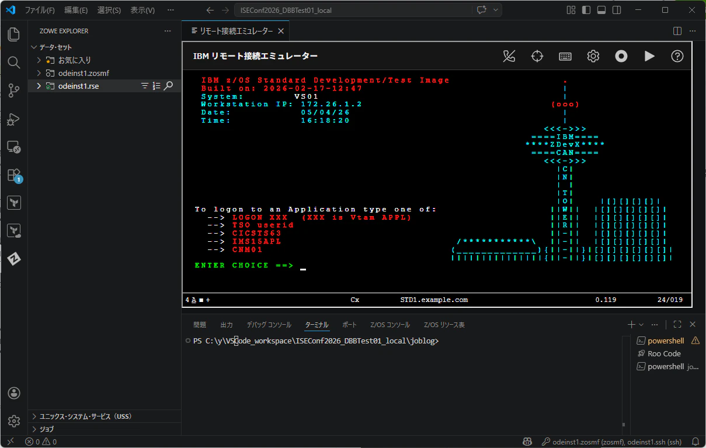Screen dimensions: 706x448
Task: Split the editor to the right
Action: click(x=677, y=31)
